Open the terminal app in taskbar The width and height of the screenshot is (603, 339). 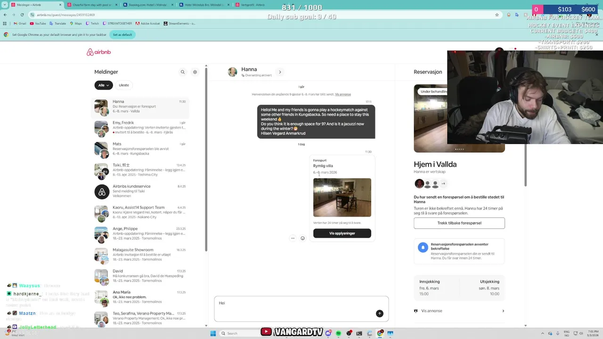359,333
